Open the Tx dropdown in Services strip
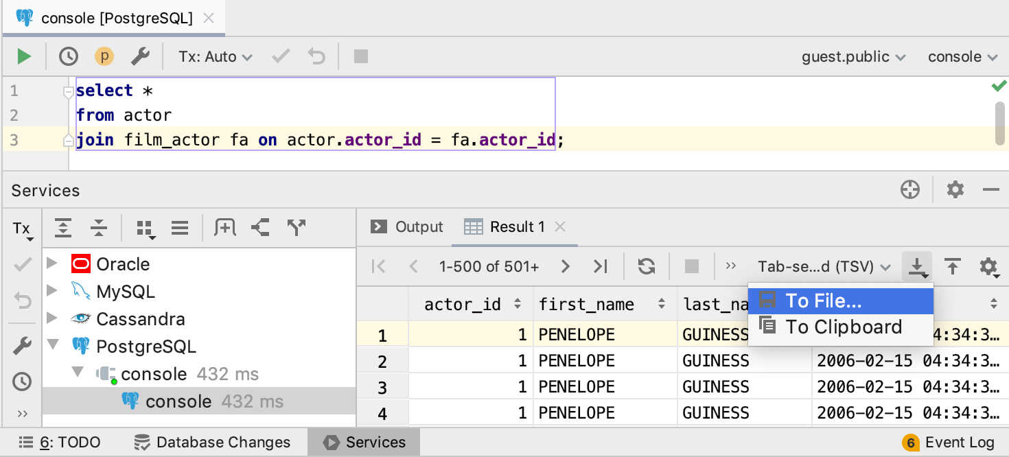Image resolution: width=1009 pixels, height=457 pixels. tap(23, 230)
